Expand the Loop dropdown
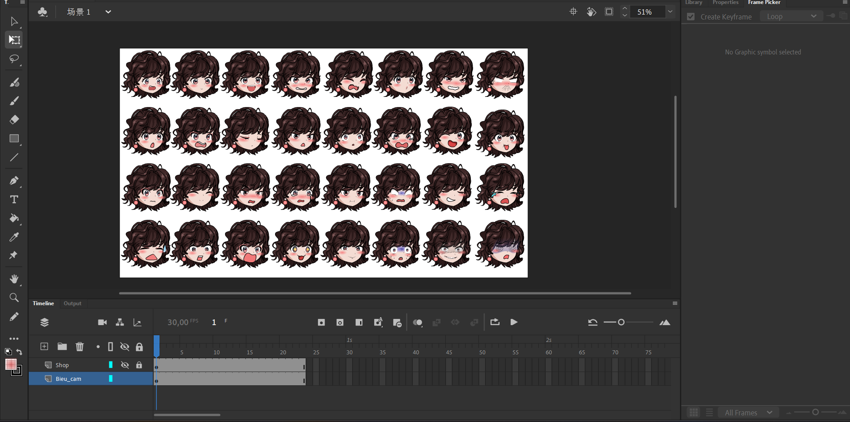The image size is (850, 422). tap(791, 16)
